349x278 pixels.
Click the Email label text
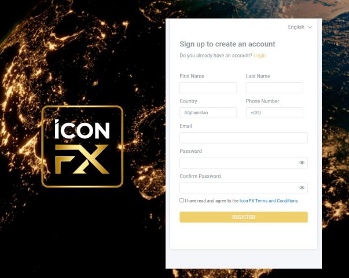click(186, 126)
